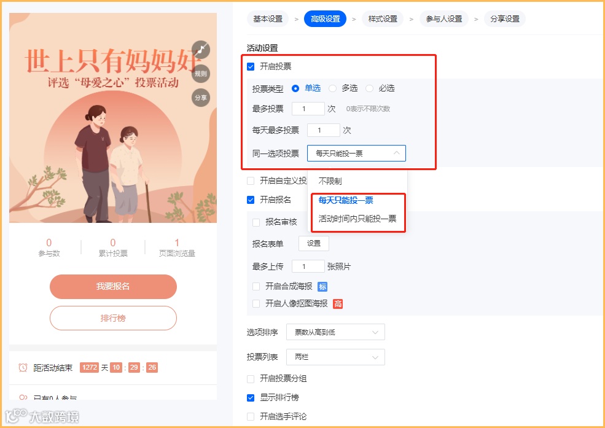Image resolution: width=605 pixels, height=428 pixels.
Task: Click the 活动设置 section heading
Action: (x=262, y=48)
